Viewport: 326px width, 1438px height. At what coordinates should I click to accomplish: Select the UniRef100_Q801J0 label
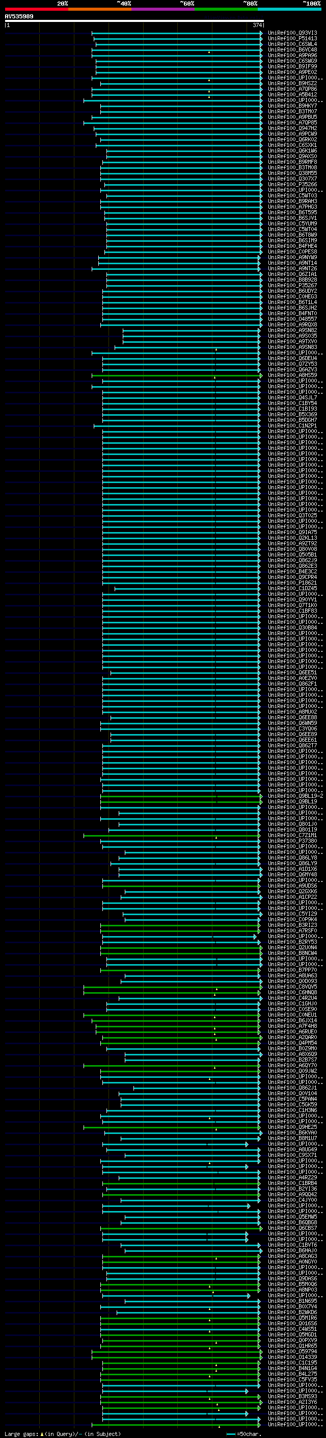(x=292, y=824)
